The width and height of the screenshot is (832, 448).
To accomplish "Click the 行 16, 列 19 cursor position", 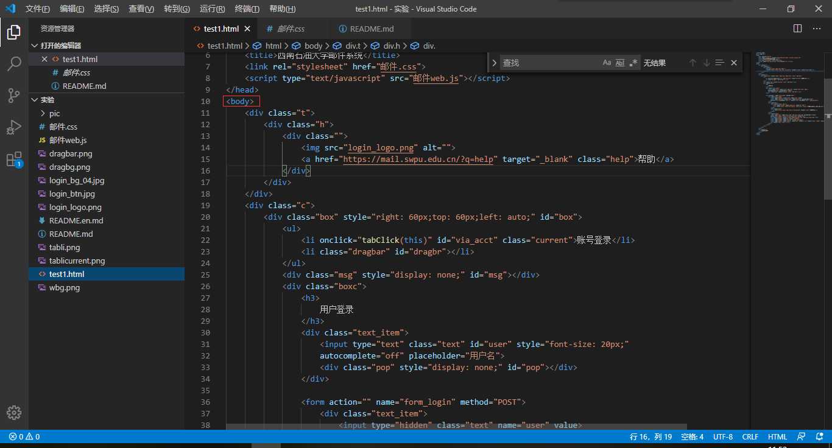I will [x=650, y=436].
